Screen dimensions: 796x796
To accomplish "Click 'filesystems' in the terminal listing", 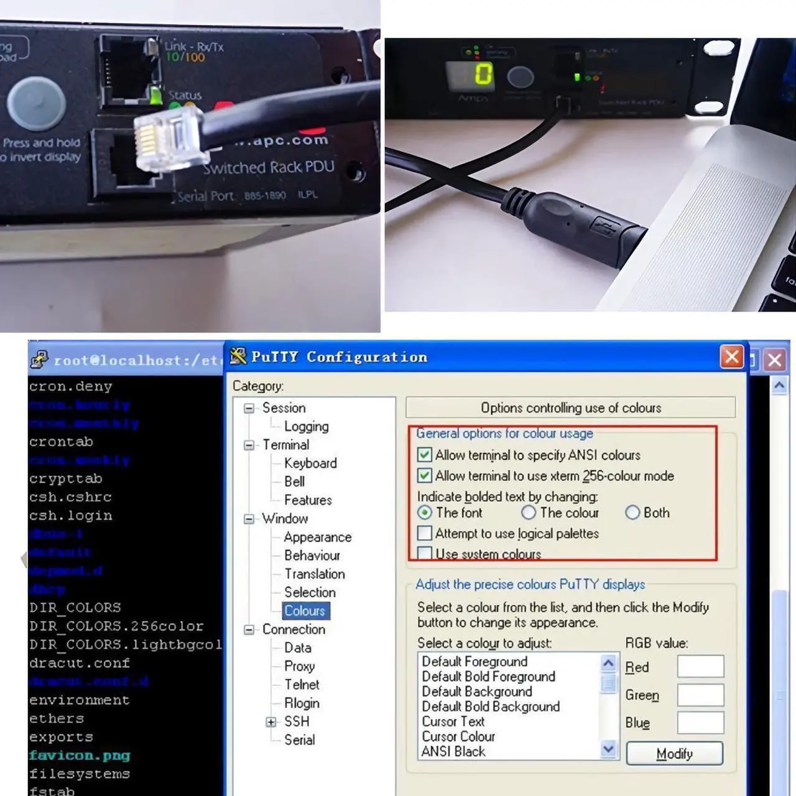I will (x=80, y=774).
